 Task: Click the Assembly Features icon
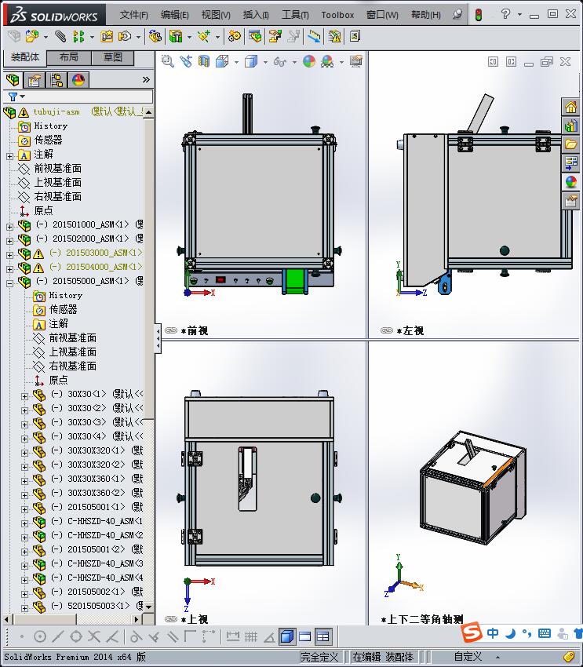tap(176, 37)
